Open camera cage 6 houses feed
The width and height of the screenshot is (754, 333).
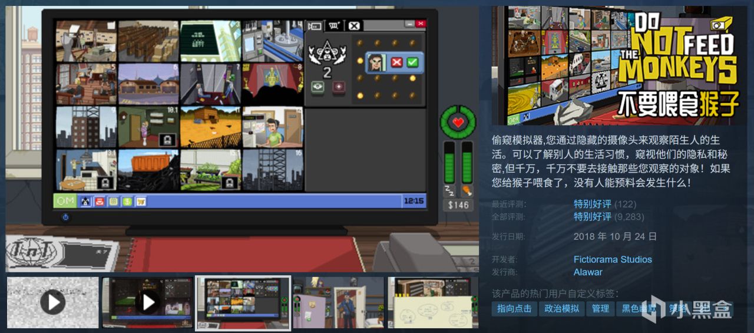tap(148, 84)
